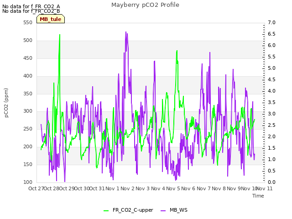Click the 450 left y-axis label
Viewport: 292px width, 219px height.
pyautogui.click(x=28, y=58)
